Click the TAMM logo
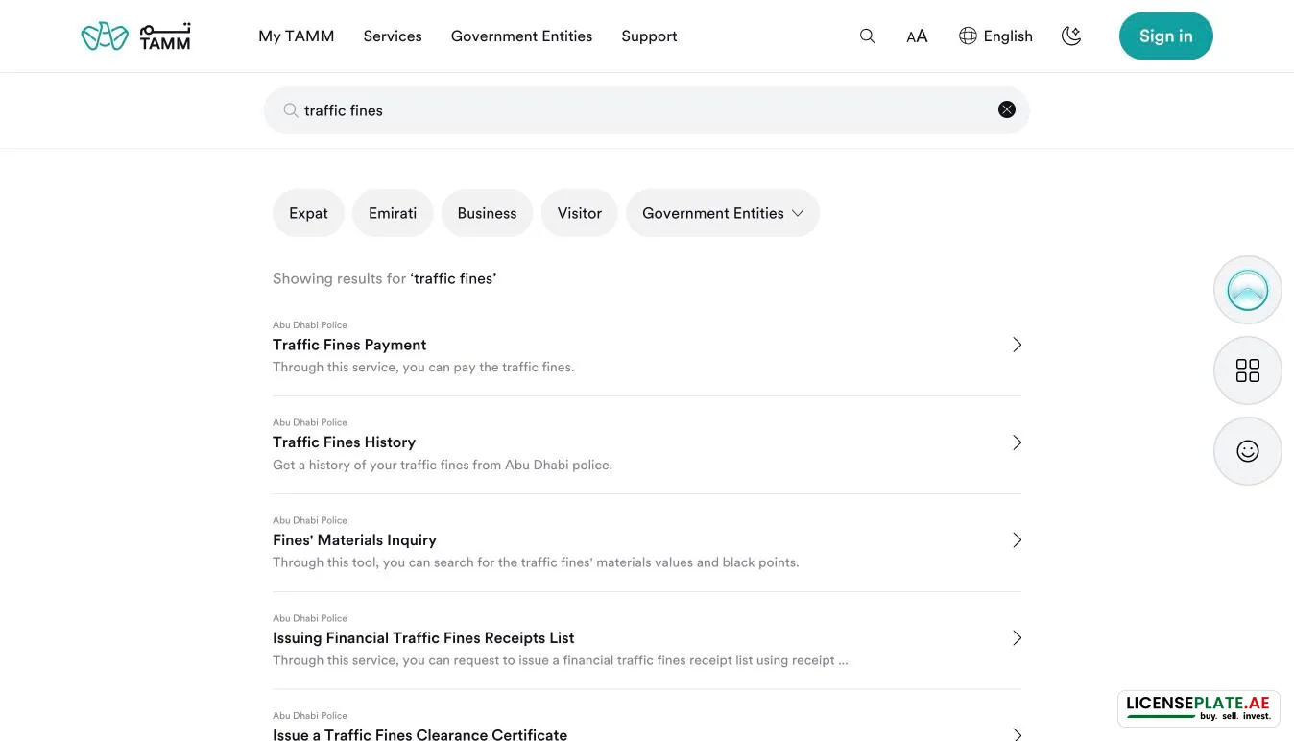This screenshot has width=1294, height=741. (135, 36)
